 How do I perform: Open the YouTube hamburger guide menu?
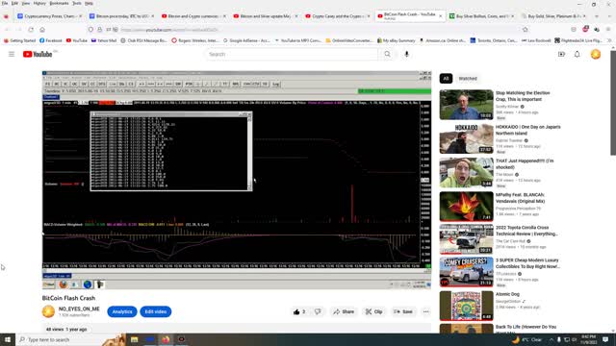point(12,54)
